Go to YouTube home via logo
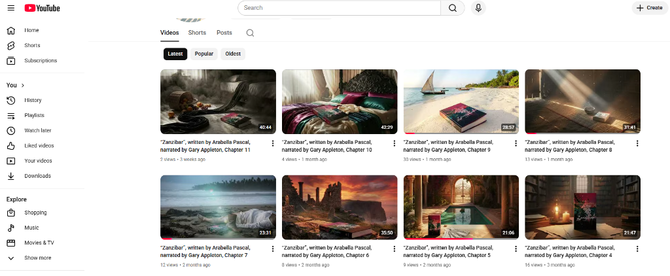The width and height of the screenshot is (670, 276). tap(42, 8)
